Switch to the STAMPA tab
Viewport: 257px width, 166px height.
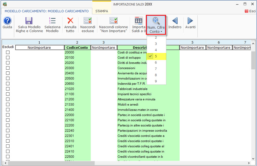pos(102,11)
